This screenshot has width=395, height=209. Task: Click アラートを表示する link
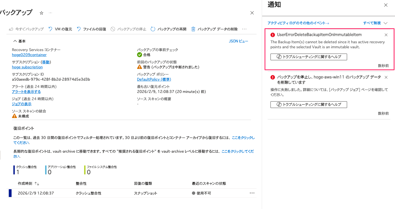click(x=26, y=91)
